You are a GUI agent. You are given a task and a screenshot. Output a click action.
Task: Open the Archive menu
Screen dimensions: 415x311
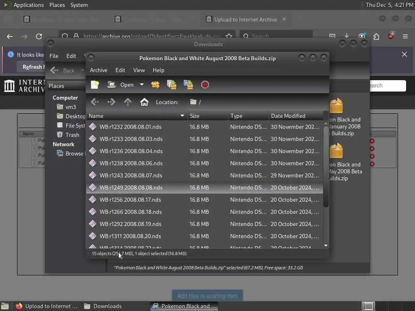tap(98, 70)
